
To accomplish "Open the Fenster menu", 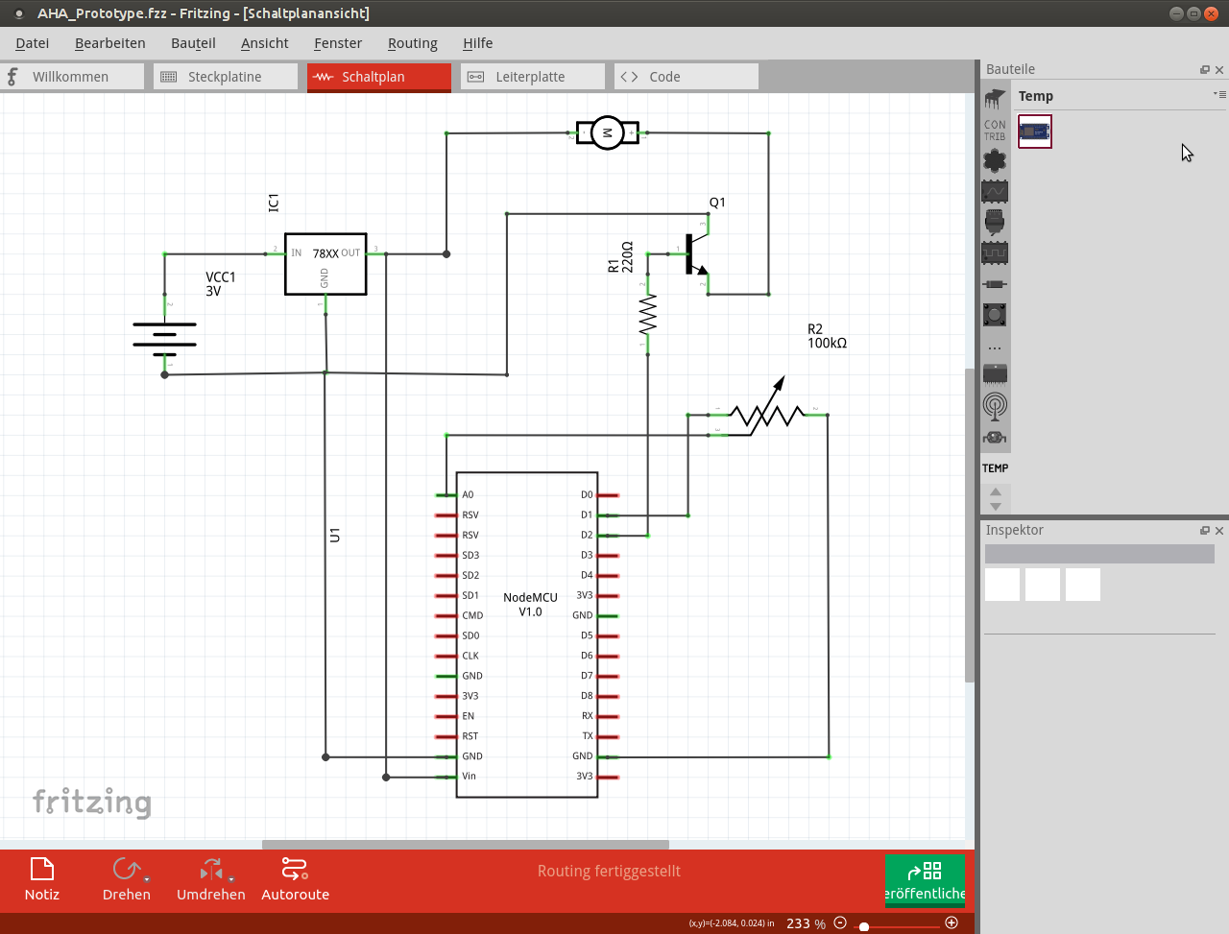I will 338,43.
